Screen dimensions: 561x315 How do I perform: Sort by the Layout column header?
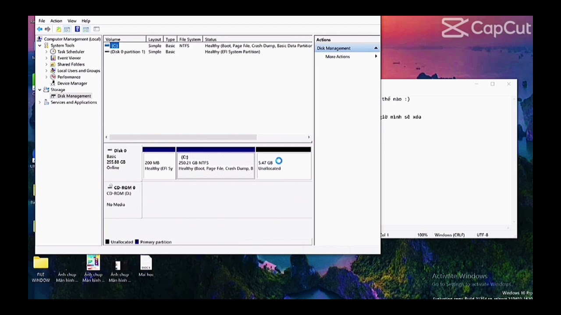155,39
